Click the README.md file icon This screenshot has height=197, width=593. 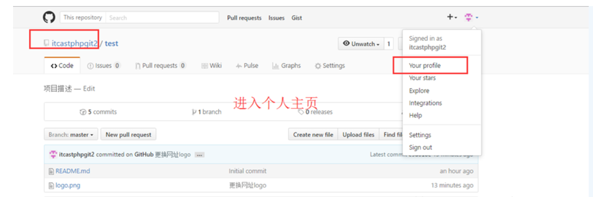point(51,171)
